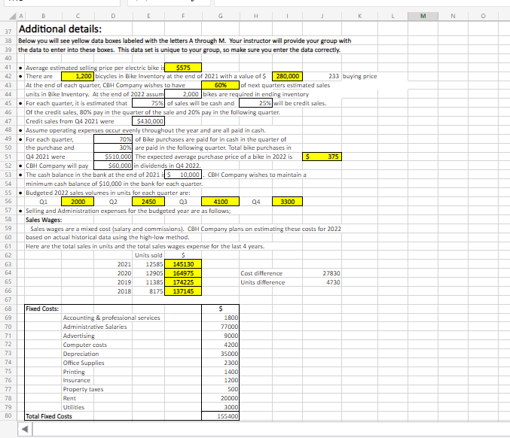This screenshot has height=438, width=510.
Task: Click the horizontal scrollbar left arrow
Action: click(25, 429)
